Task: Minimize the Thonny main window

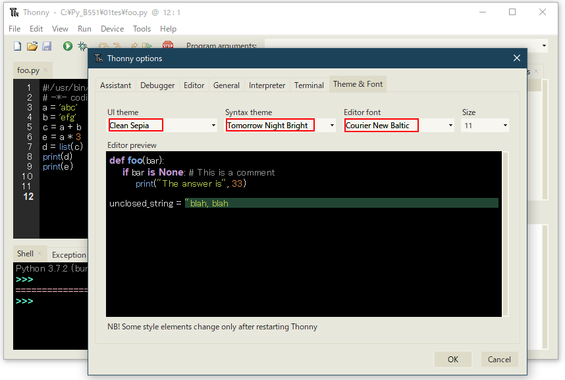Action: tap(483, 12)
